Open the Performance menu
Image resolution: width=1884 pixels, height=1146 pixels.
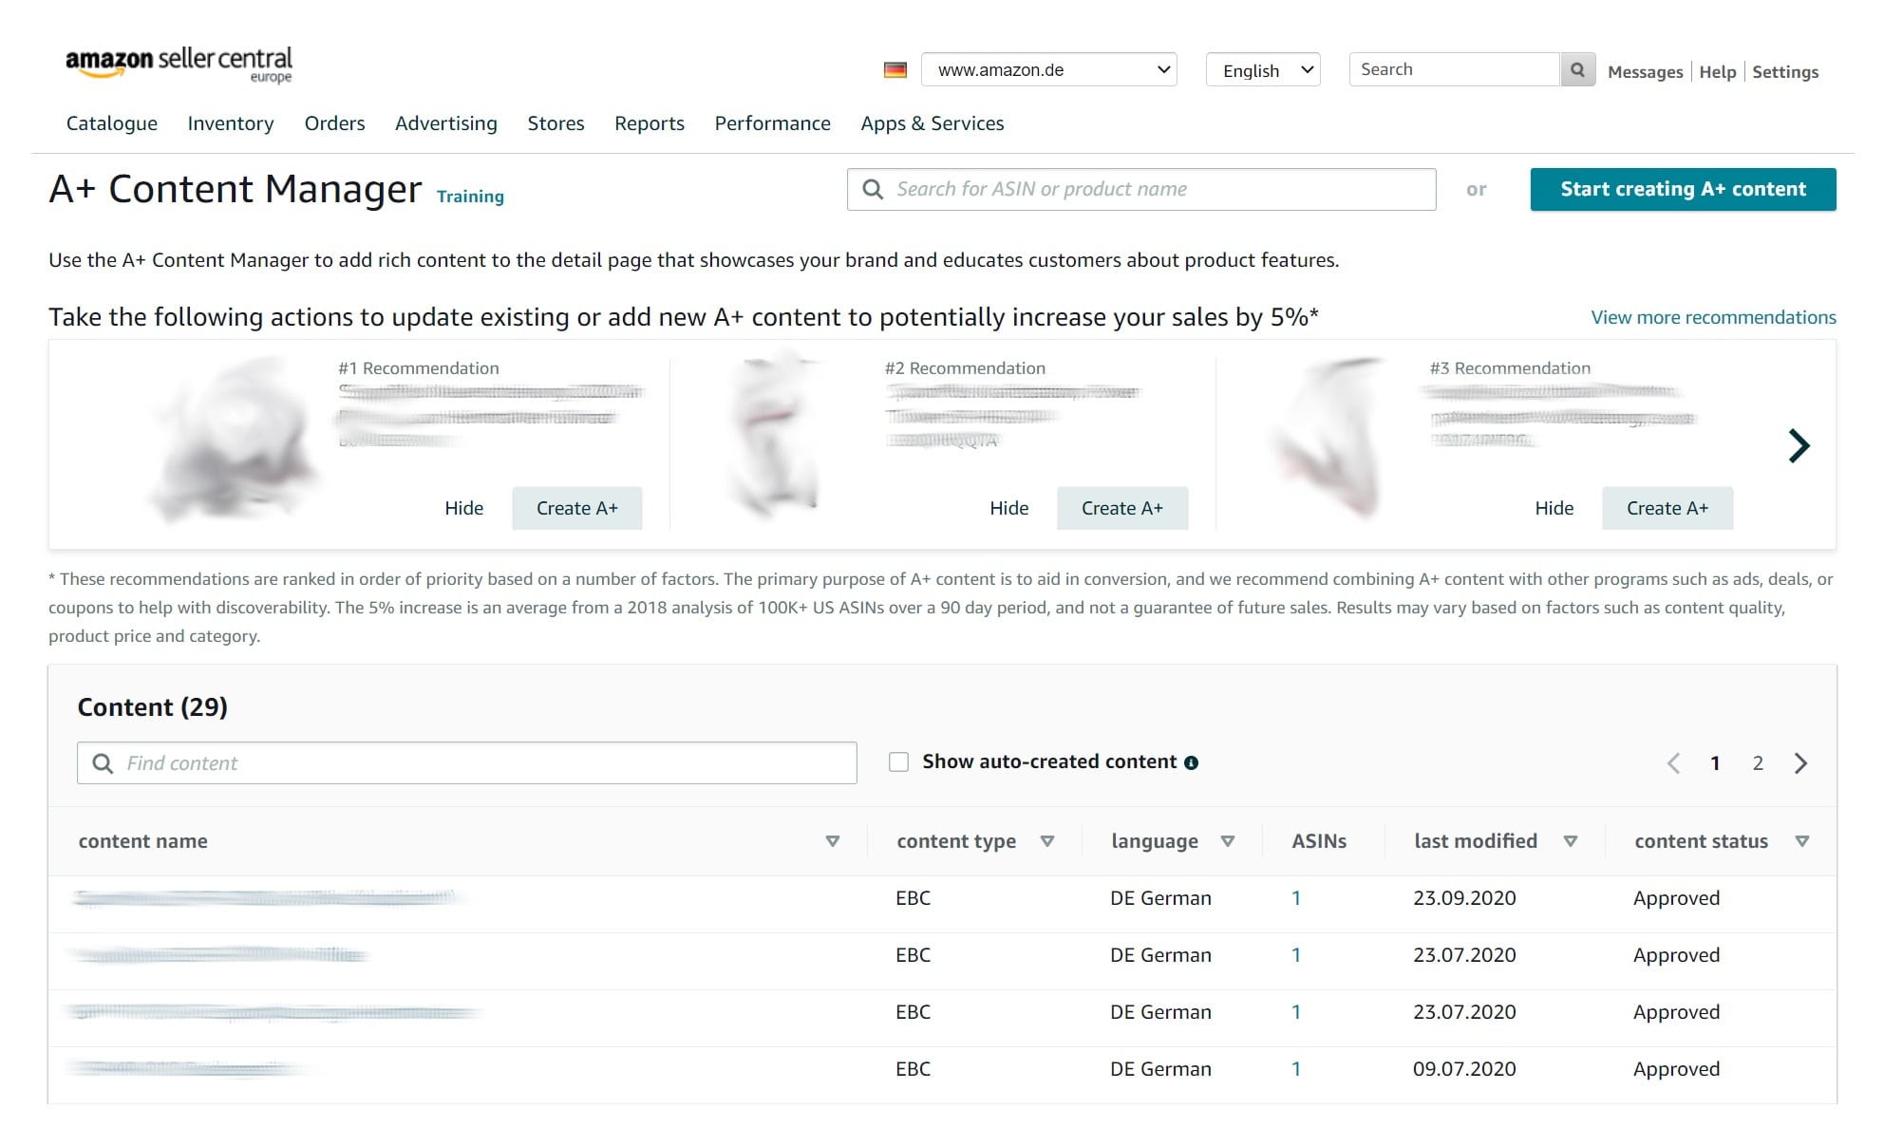(x=773, y=123)
